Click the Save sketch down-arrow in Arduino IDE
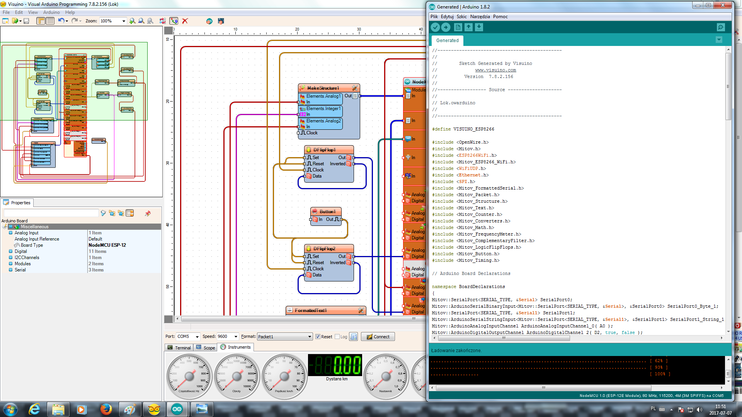 point(479,27)
